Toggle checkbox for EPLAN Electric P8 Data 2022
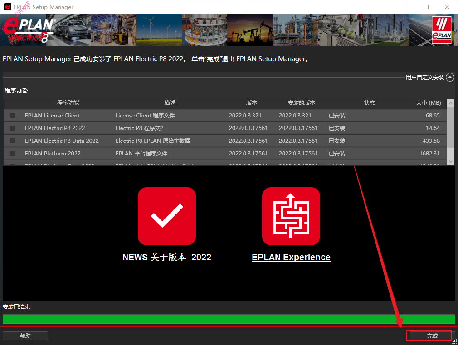Viewport: 458px width, 345px height. click(13, 141)
